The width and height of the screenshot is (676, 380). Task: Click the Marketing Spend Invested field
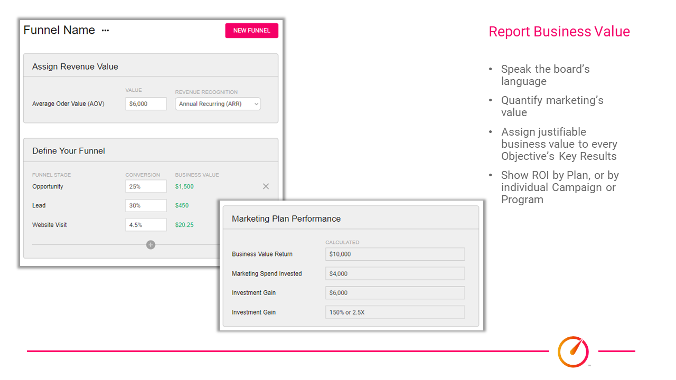(395, 273)
